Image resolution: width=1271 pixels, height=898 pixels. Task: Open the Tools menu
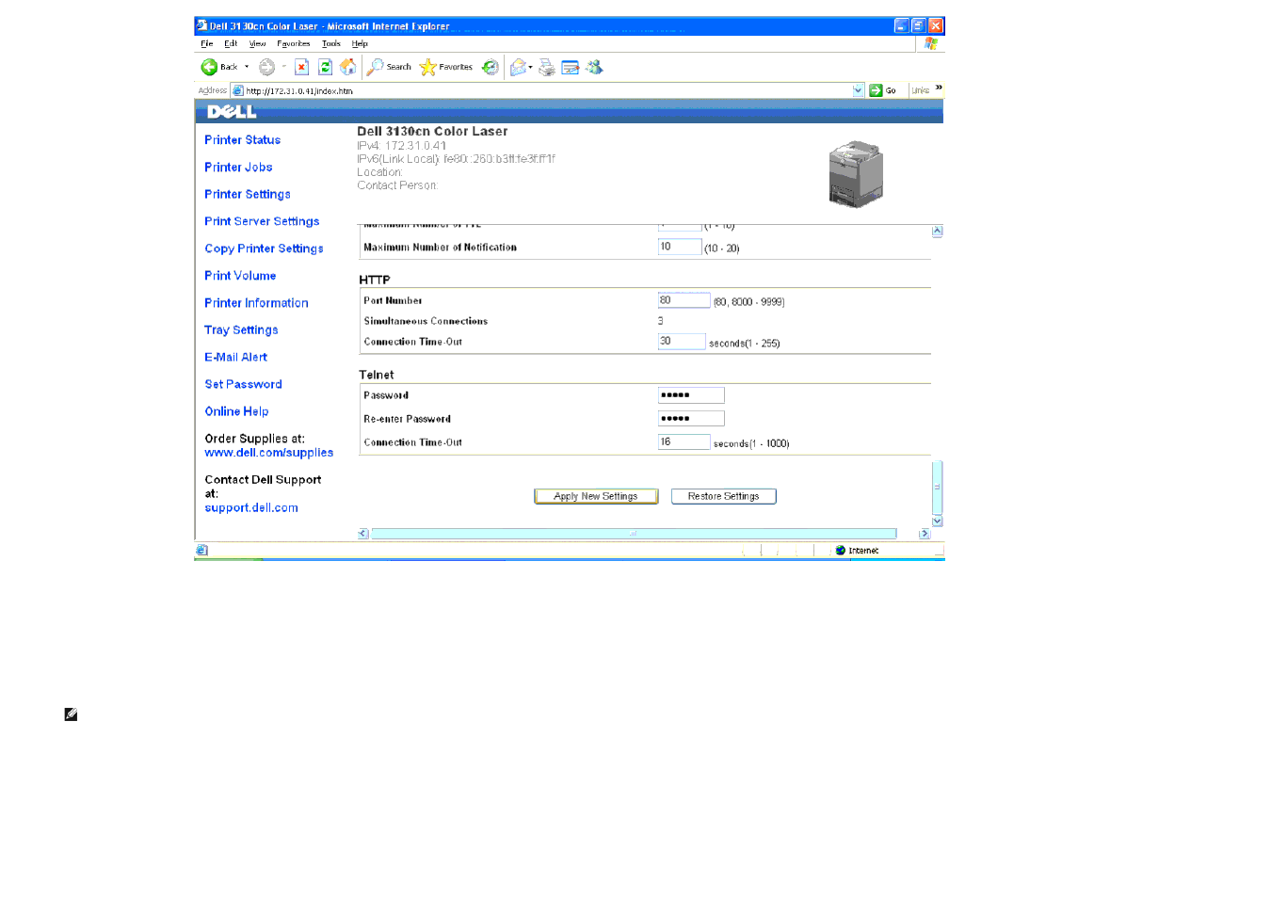tap(331, 43)
